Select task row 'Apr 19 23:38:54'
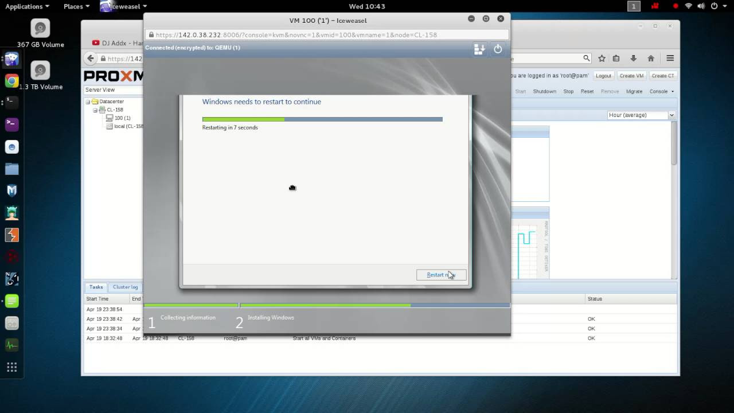Screen dimensions: 734x413 point(380,309)
